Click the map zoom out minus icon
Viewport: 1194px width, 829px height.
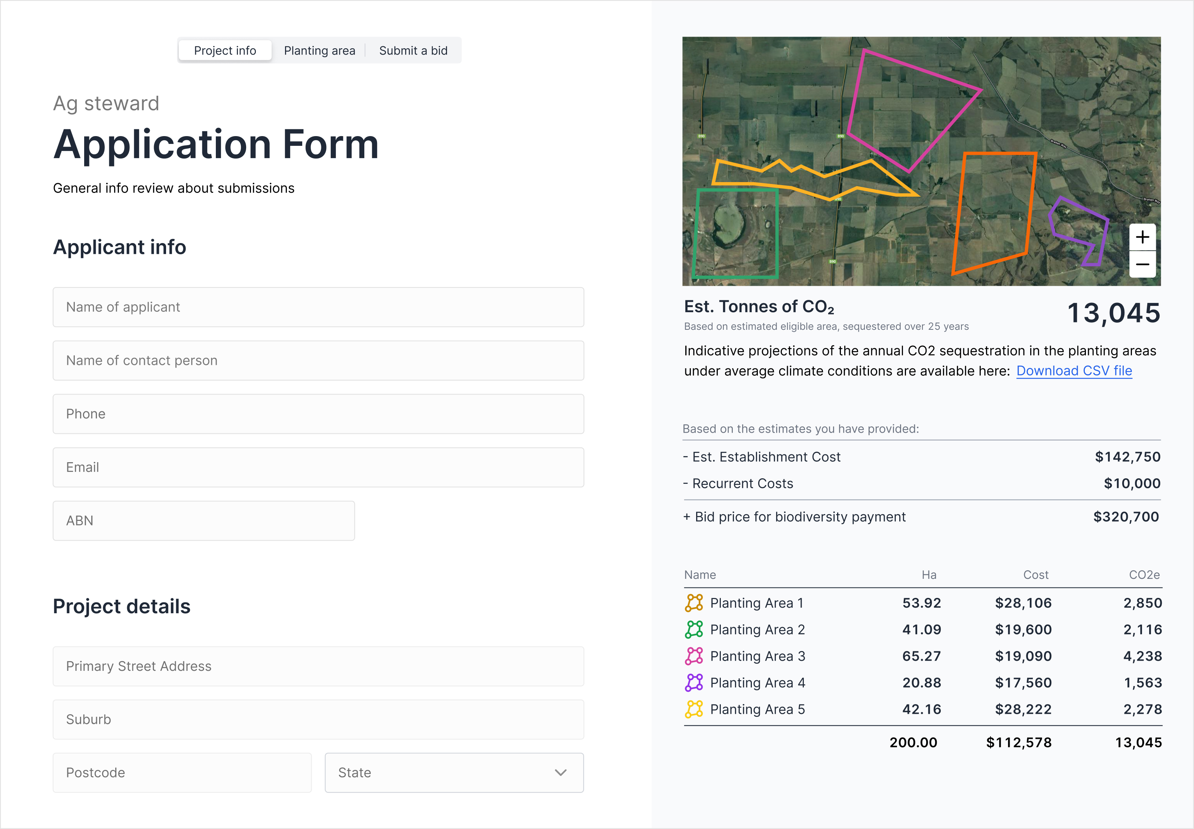pos(1142,264)
